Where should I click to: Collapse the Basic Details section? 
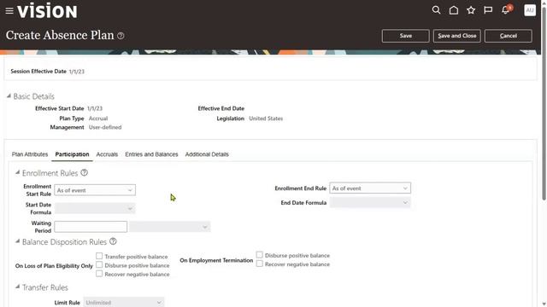9,96
